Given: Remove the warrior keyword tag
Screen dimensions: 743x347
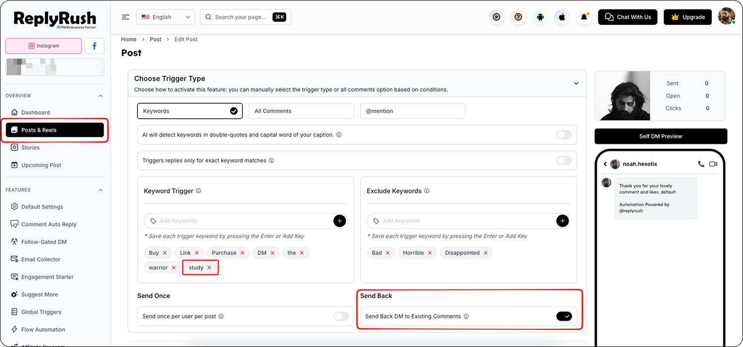Looking at the screenshot, I should pos(173,268).
